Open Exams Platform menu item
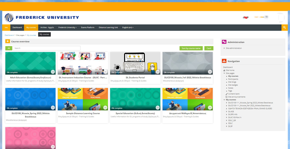 click(88, 28)
